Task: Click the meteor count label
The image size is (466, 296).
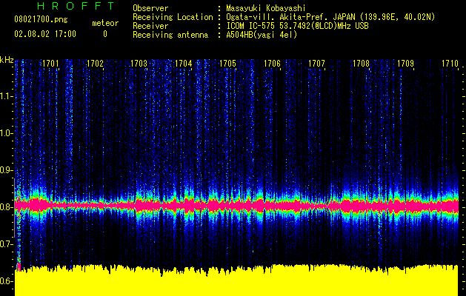Action: (105, 23)
